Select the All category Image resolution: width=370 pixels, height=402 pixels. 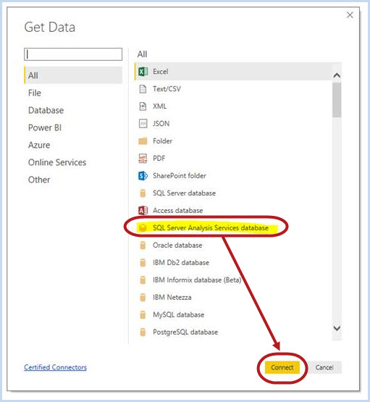click(x=73, y=75)
